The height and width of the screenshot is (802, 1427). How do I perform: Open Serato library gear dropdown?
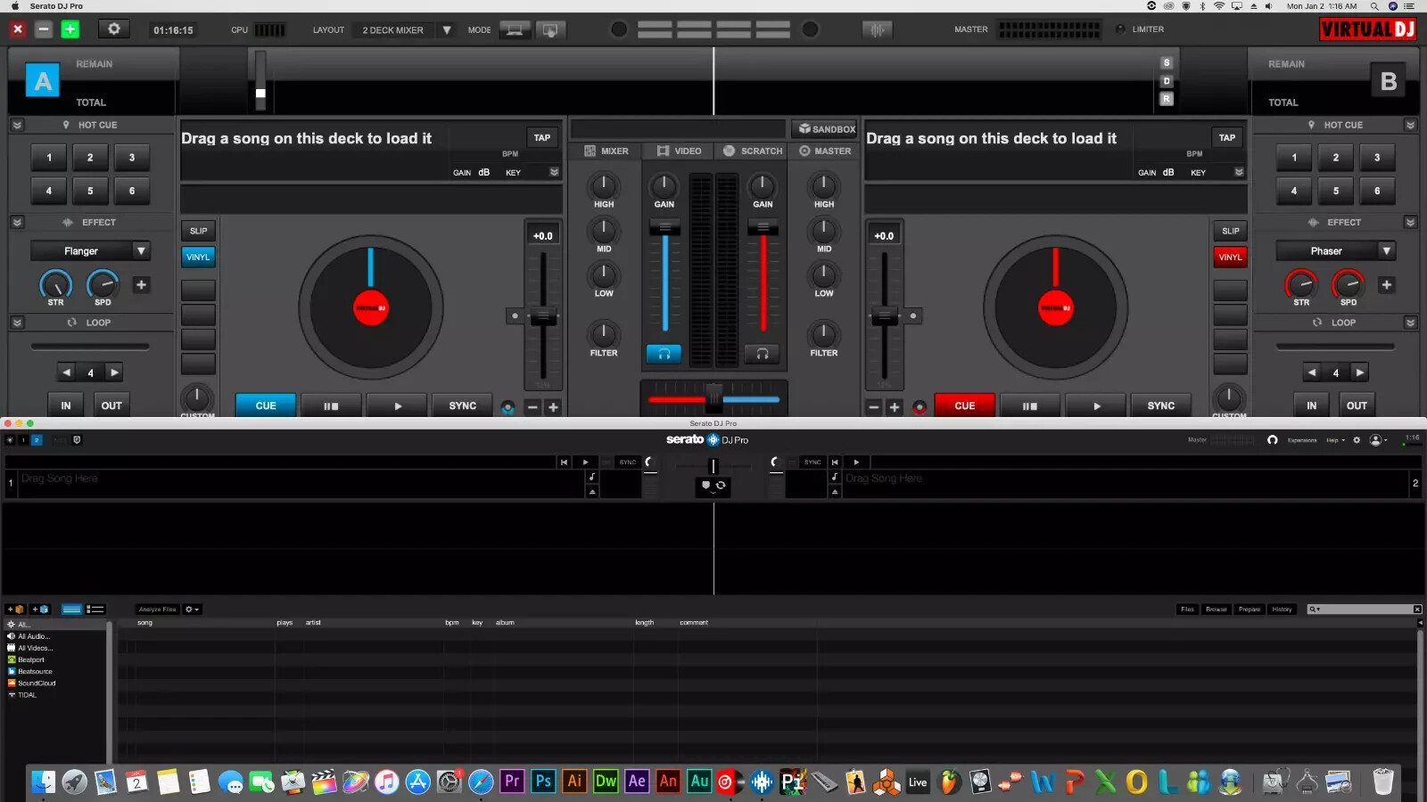[192, 610]
